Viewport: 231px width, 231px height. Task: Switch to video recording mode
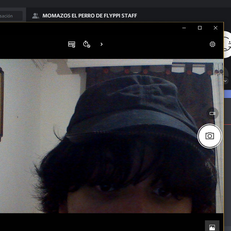(212, 113)
